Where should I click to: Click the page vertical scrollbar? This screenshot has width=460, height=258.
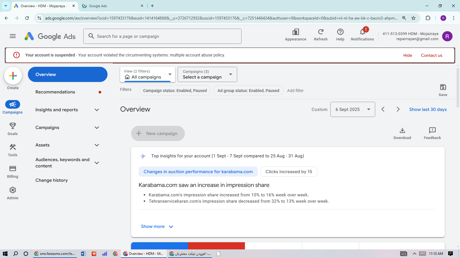(457, 87)
